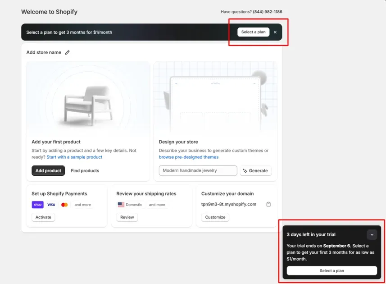The image size is (386, 284).
Task: Click the 3 days left in your trial title
Action: pyautogui.click(x=311, y=234)
